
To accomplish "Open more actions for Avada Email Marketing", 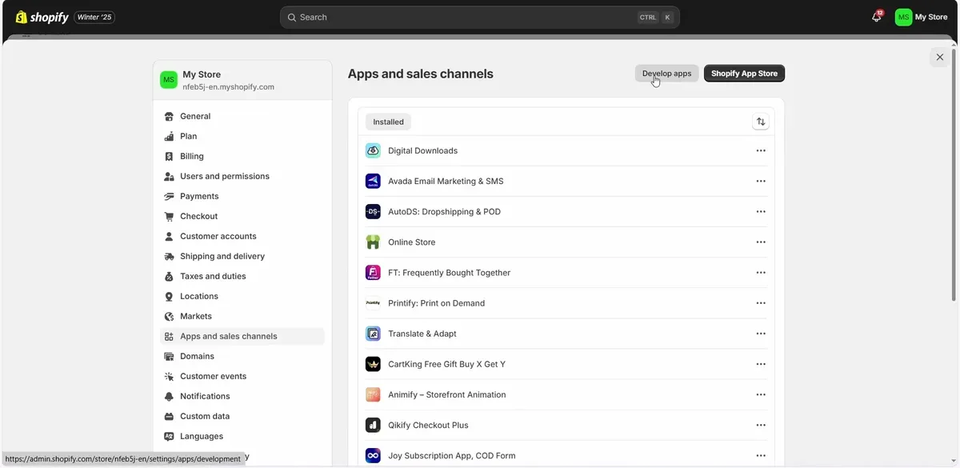I will coord(761,181).
